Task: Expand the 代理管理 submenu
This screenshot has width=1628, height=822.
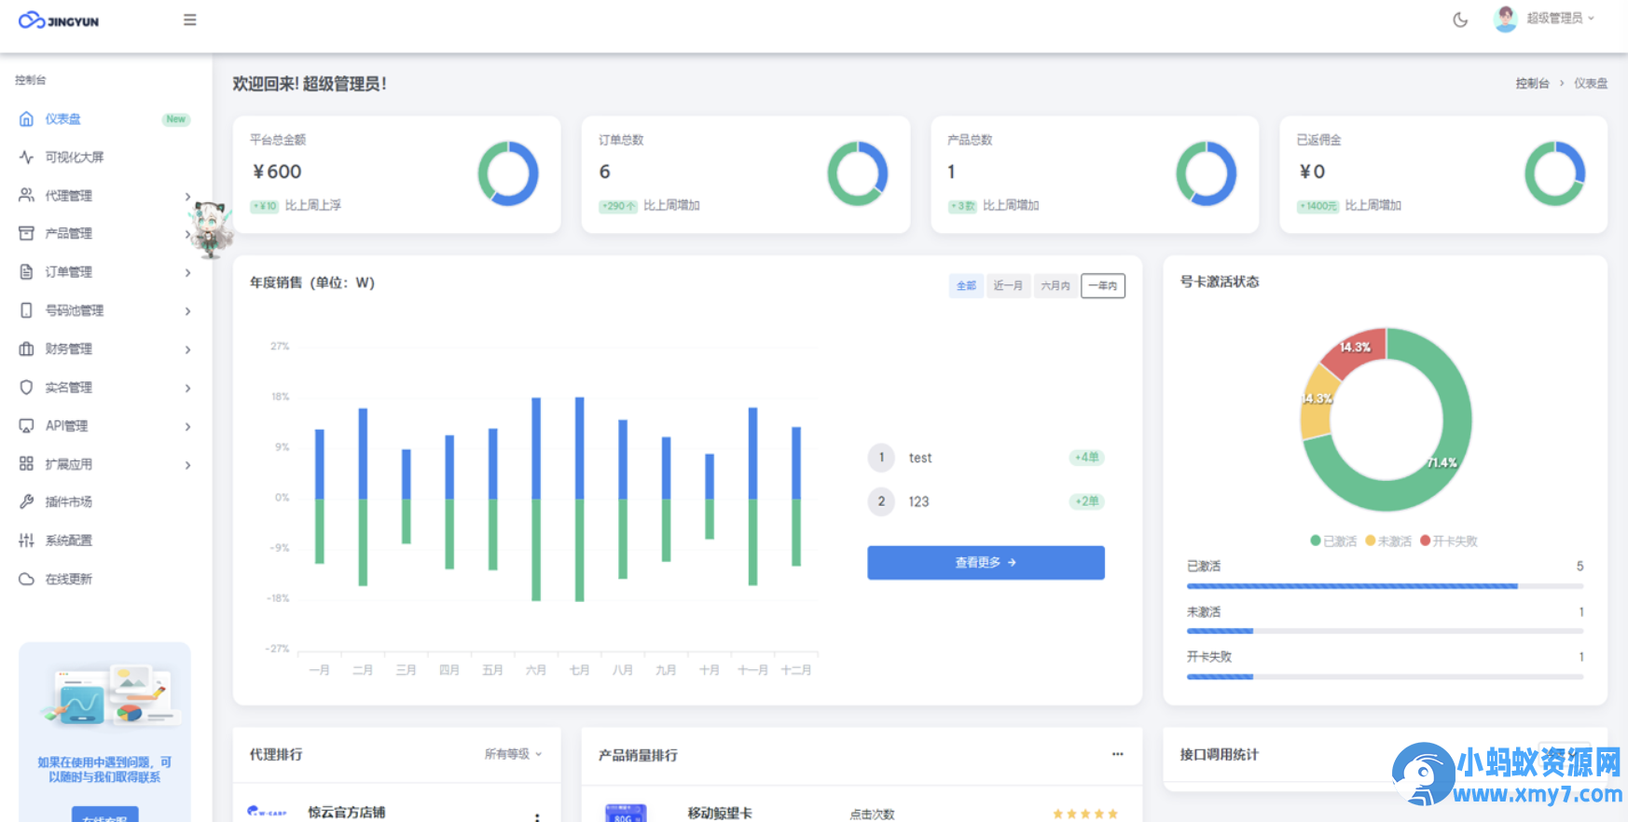Action: coord(187,196)
